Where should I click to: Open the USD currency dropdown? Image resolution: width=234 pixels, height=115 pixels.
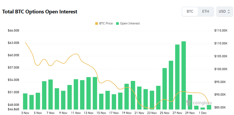(224, 12)
